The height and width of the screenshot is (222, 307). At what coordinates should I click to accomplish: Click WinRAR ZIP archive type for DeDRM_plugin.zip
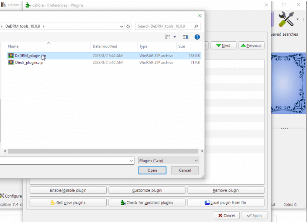click(x=156, y=56)
